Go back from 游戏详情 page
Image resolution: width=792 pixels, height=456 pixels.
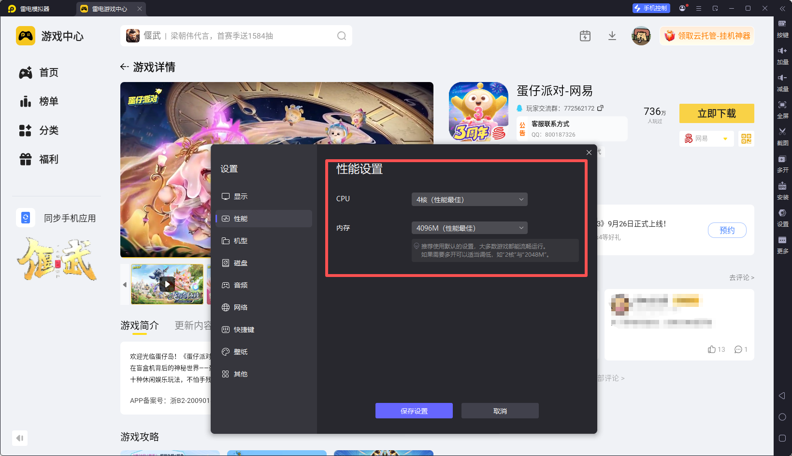(125, 67)
